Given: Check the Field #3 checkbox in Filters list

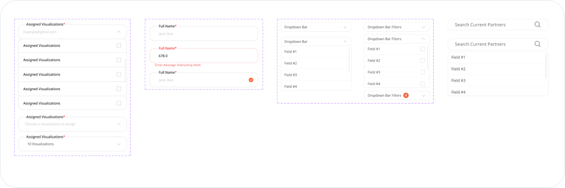Looking at the screenshot, I should (x=423, y=72).
